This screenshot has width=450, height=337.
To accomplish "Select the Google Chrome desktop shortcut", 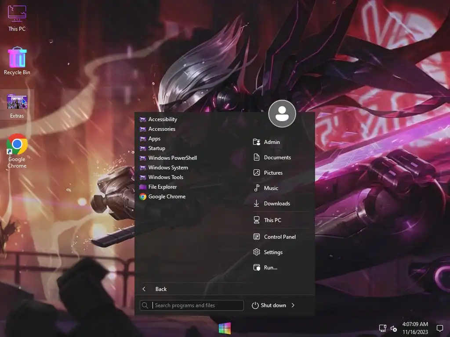I will click(x=17, y=151).
